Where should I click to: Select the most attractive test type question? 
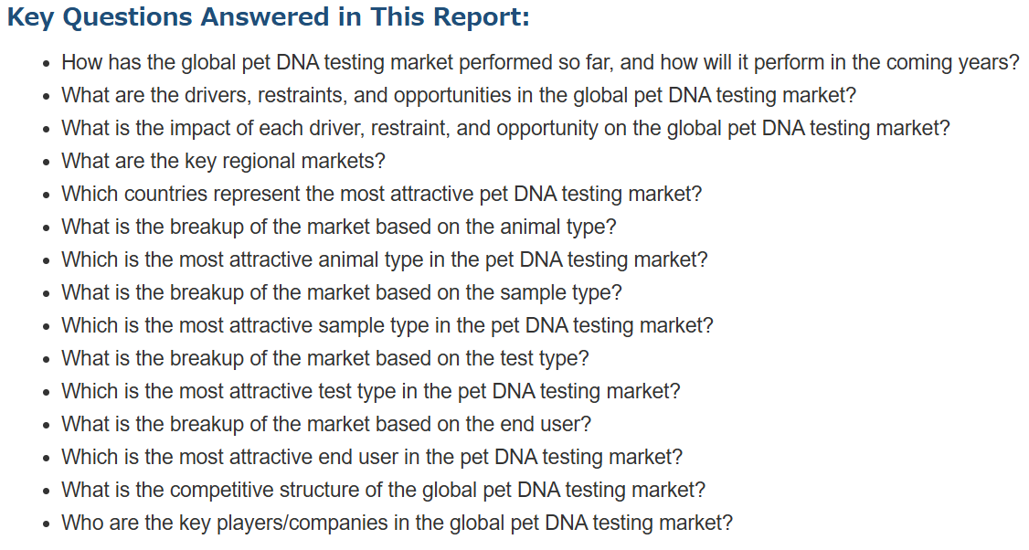371,391
